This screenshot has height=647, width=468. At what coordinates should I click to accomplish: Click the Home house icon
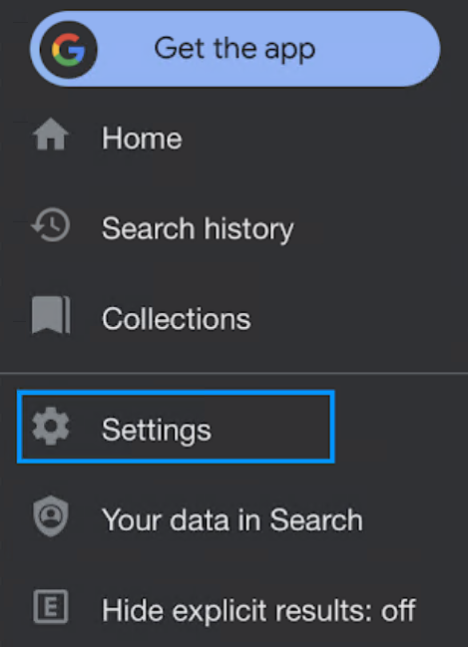coord(51,135)
